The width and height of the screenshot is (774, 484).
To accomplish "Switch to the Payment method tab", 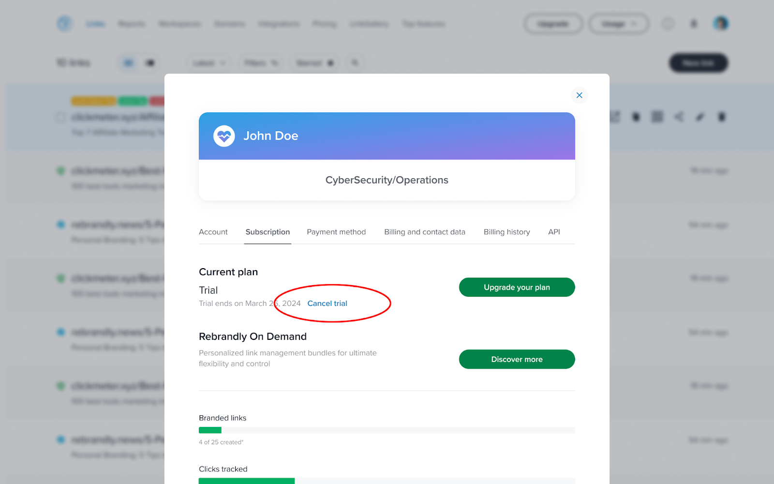I will tap(336, 232).
